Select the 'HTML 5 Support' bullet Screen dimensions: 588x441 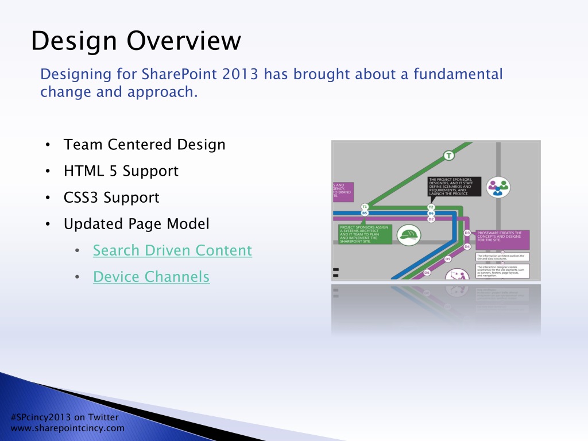tap(121, 171)
